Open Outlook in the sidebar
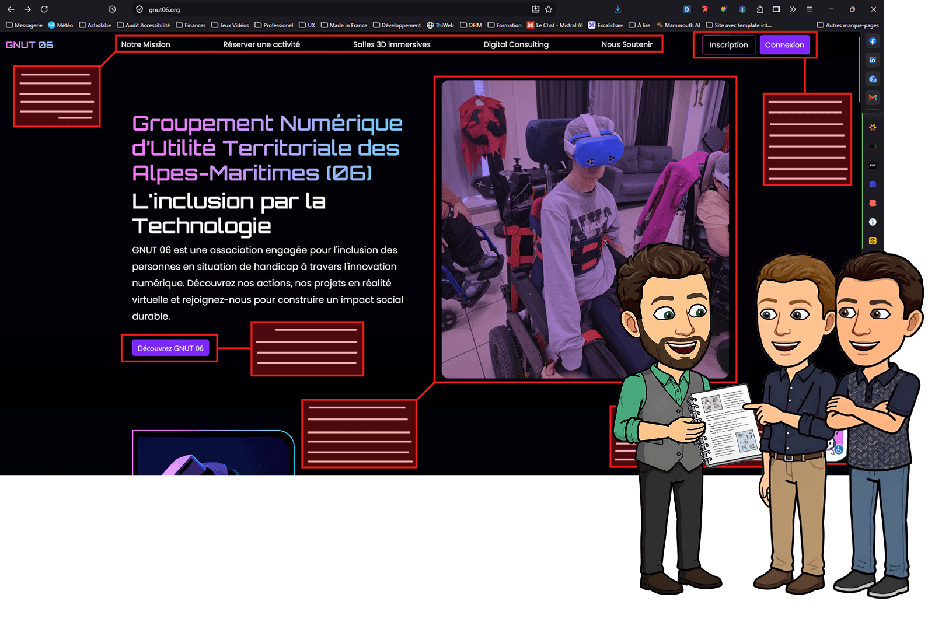The height and width of the screenshot is (636, 928). click(873, 79)
